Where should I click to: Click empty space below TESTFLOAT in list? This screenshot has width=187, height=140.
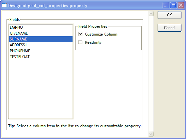[x=41, y=89]
